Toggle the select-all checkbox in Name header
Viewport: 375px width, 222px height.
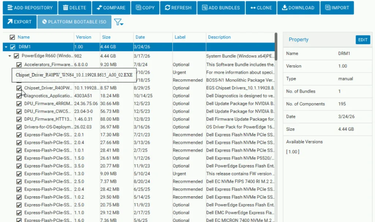pyautogui.click(x=12, y=37)
